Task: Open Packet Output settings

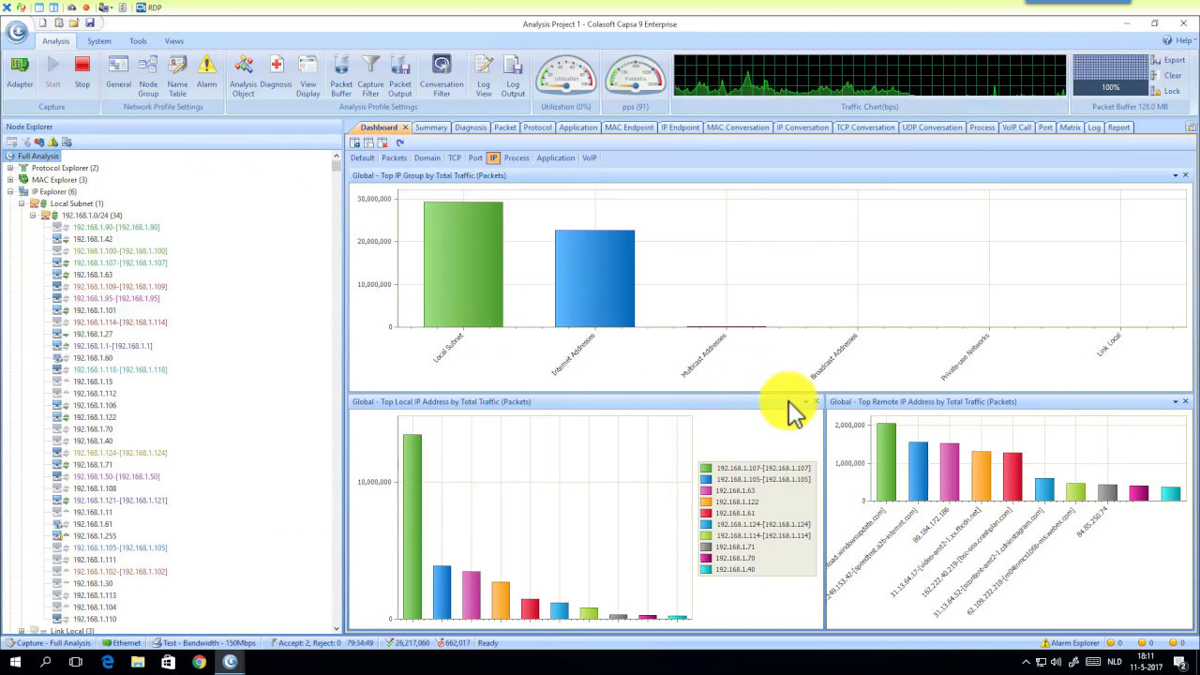Action: click(x=400, y=76)
